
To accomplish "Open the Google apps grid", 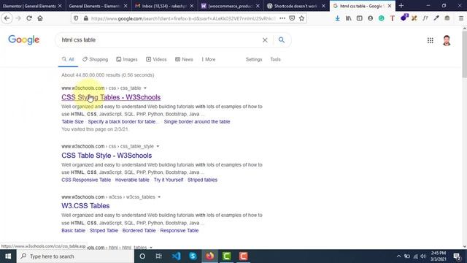I will [430, 40].
